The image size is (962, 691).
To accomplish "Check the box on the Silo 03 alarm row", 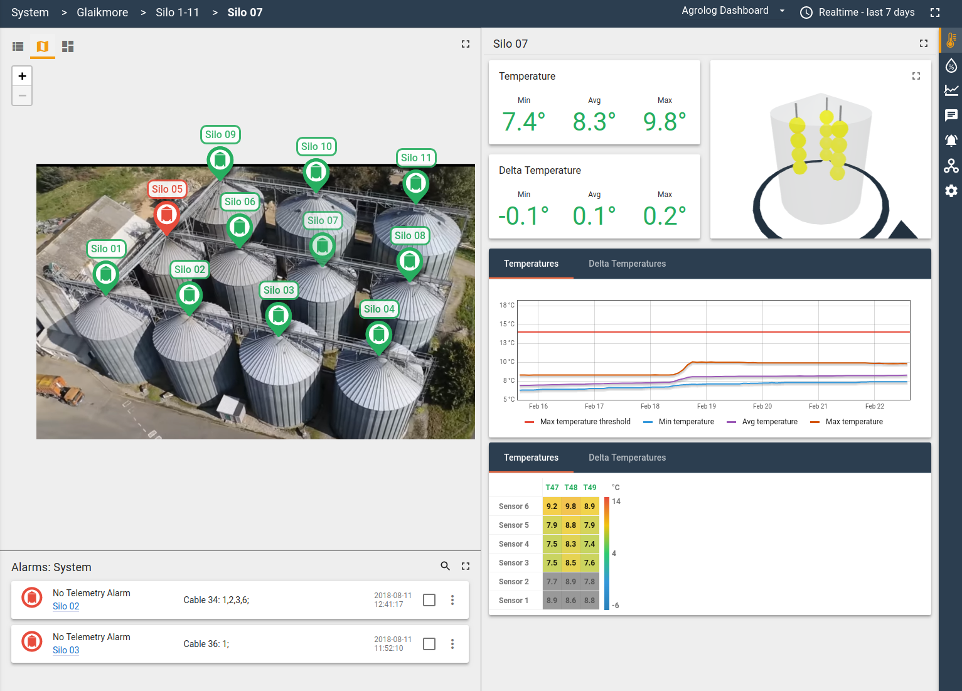I will pos(429,644).
